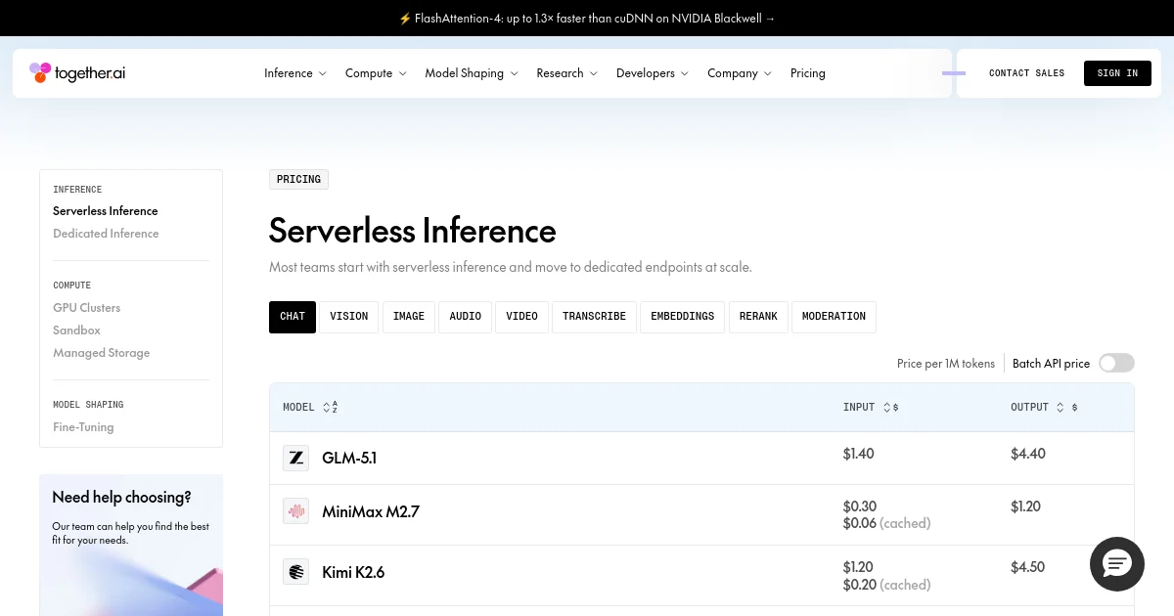Image resolution: width=1174 pixels, height=616 pixels.
Task: Switch to the TRANSCRIBE tab
Action: tap(595, 317)
